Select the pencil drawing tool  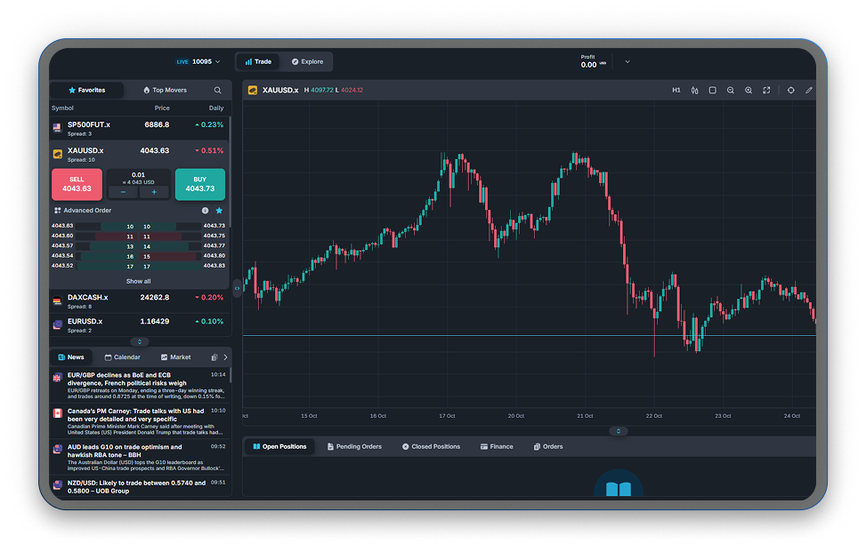pyautogui.click(x=809, y=90)
